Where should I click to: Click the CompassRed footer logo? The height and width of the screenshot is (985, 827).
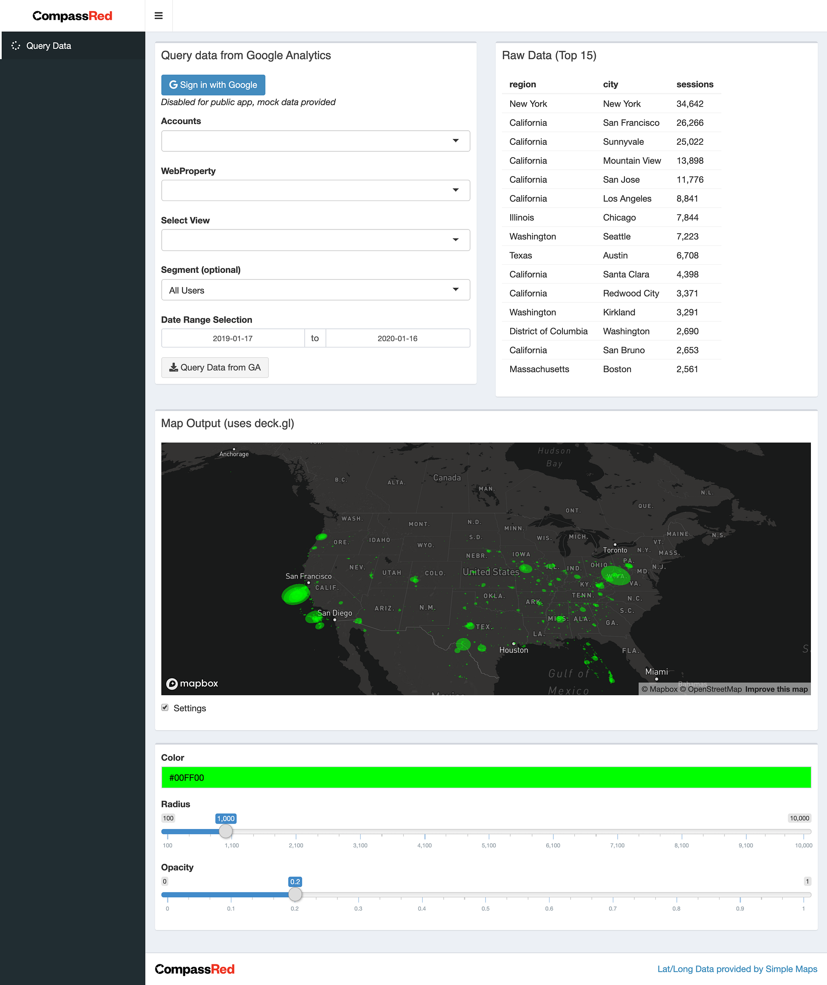[x=195, y=969]
